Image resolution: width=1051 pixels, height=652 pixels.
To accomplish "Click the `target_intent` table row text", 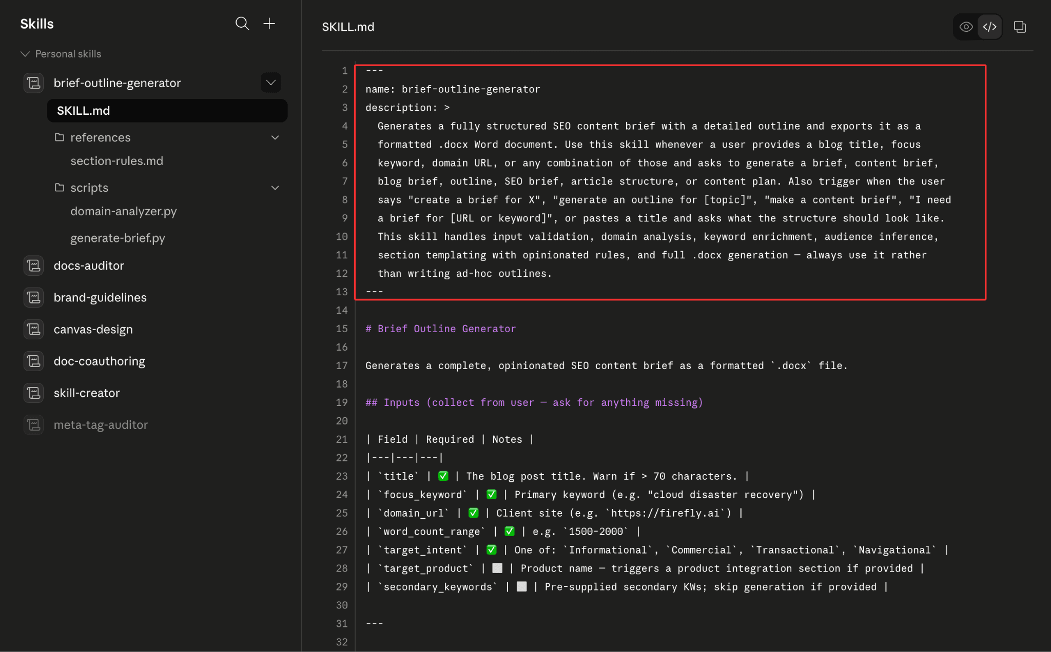I will pos(657,550).
